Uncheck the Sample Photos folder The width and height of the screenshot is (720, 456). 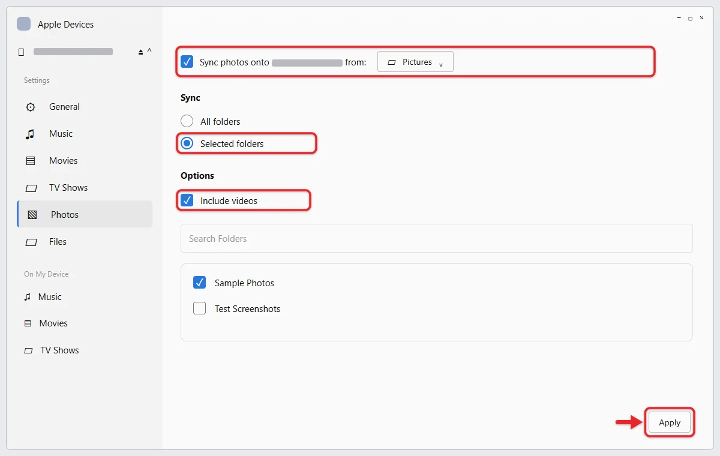200,283
